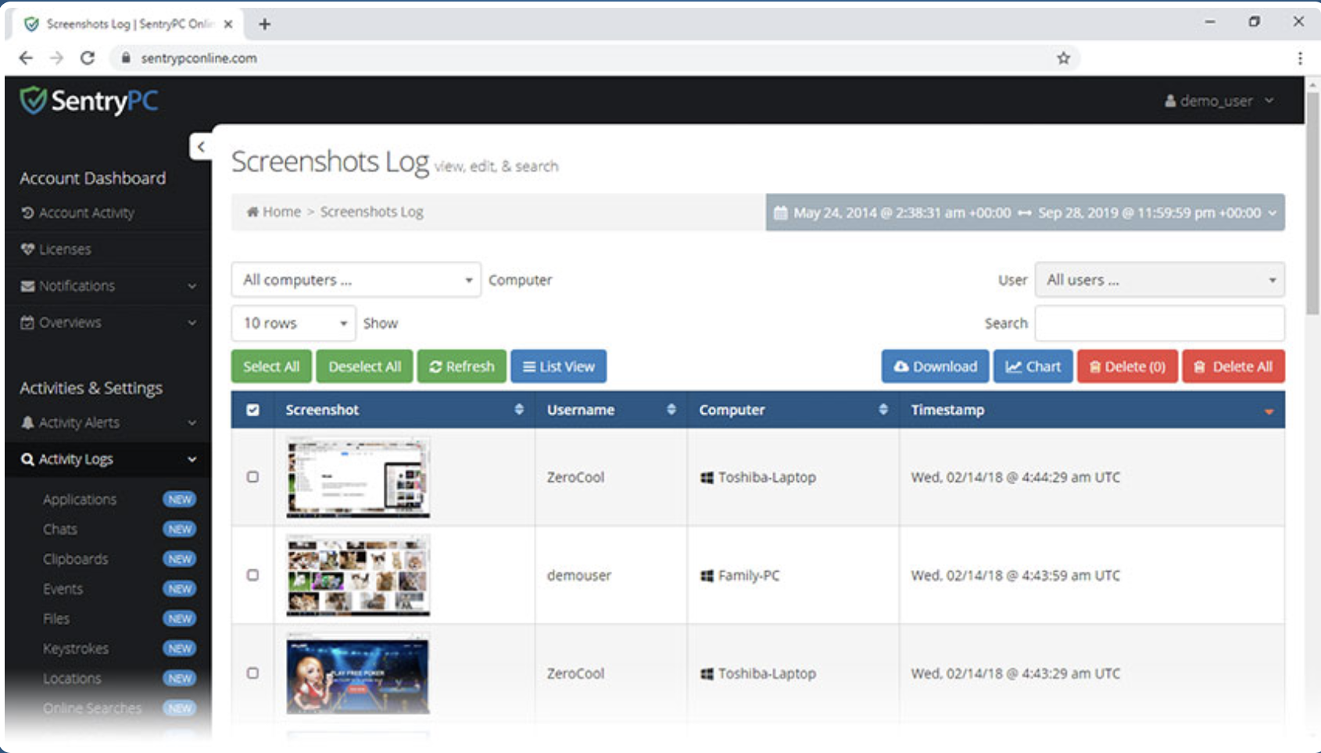This screenshot has height=753, width=1321.
Task: Click the Refresh button
Action: pyautogui.click(x=461, y=366)
